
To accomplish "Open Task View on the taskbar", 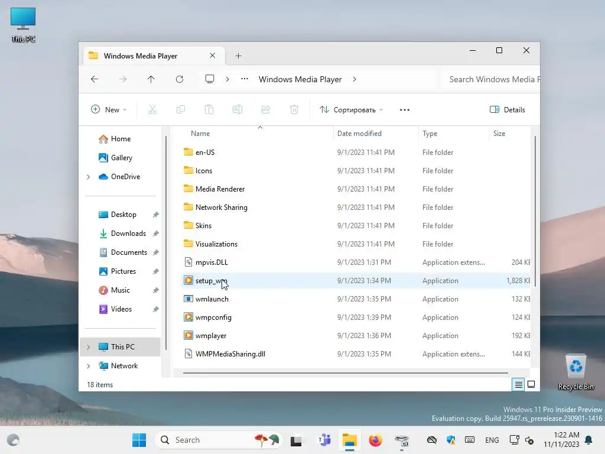I will (296, 440).
